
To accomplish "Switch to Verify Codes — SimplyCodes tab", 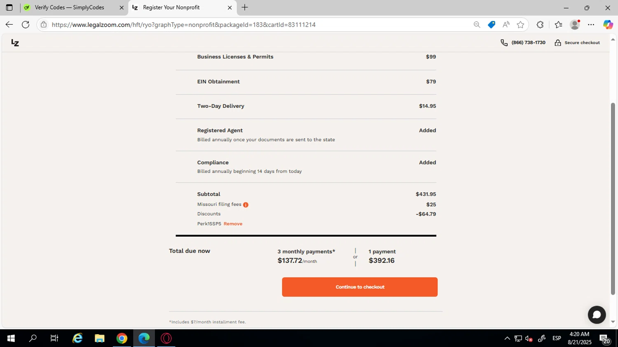I will coord(74,7).
